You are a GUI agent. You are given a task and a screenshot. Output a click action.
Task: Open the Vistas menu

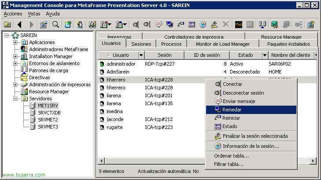click(34, 14)
